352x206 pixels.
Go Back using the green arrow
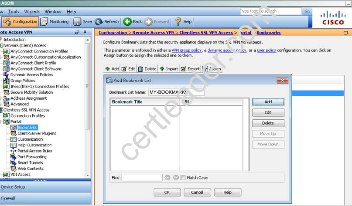tap(133, 22)
